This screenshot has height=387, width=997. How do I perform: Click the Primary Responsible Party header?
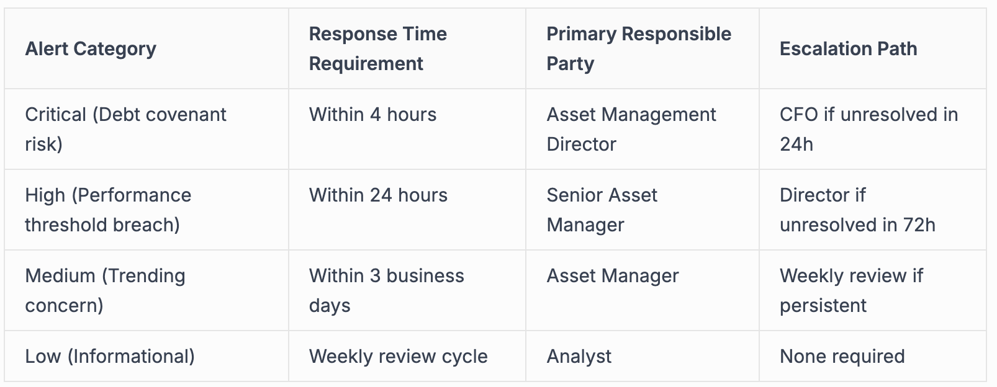point(638,48)
